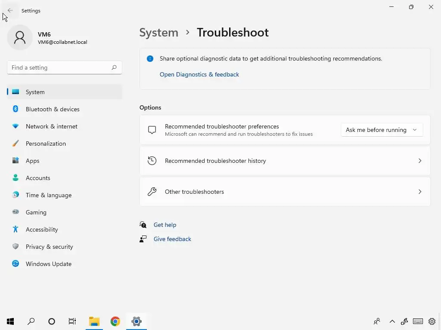Click the Windows Update icon

click(x=16, y=264)
